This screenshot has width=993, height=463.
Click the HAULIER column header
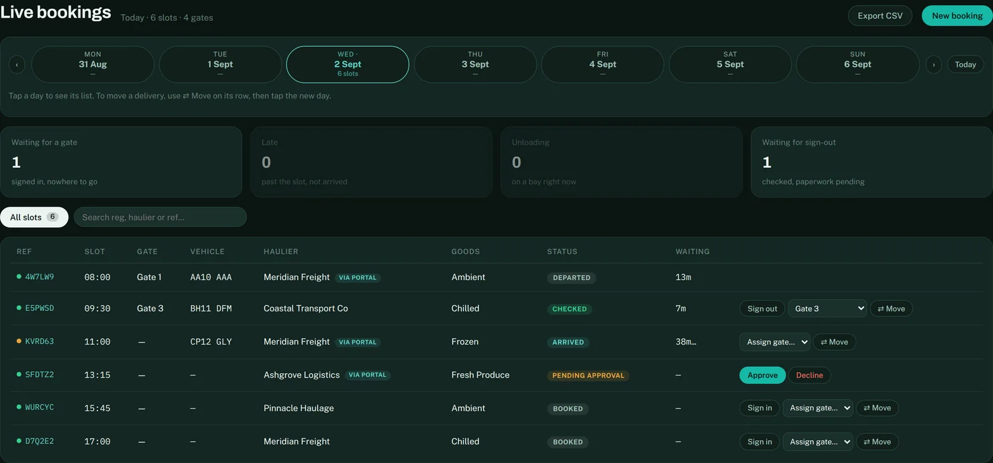click(281, 251)
